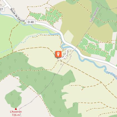The height and width of the screenshot is (117, 117).
Task: Click the bridge icon under the Route de Dauzat label
Action: click(25, 23)
